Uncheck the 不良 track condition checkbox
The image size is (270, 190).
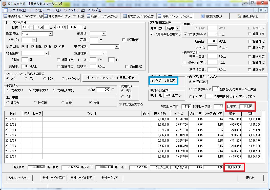(56, 47)
